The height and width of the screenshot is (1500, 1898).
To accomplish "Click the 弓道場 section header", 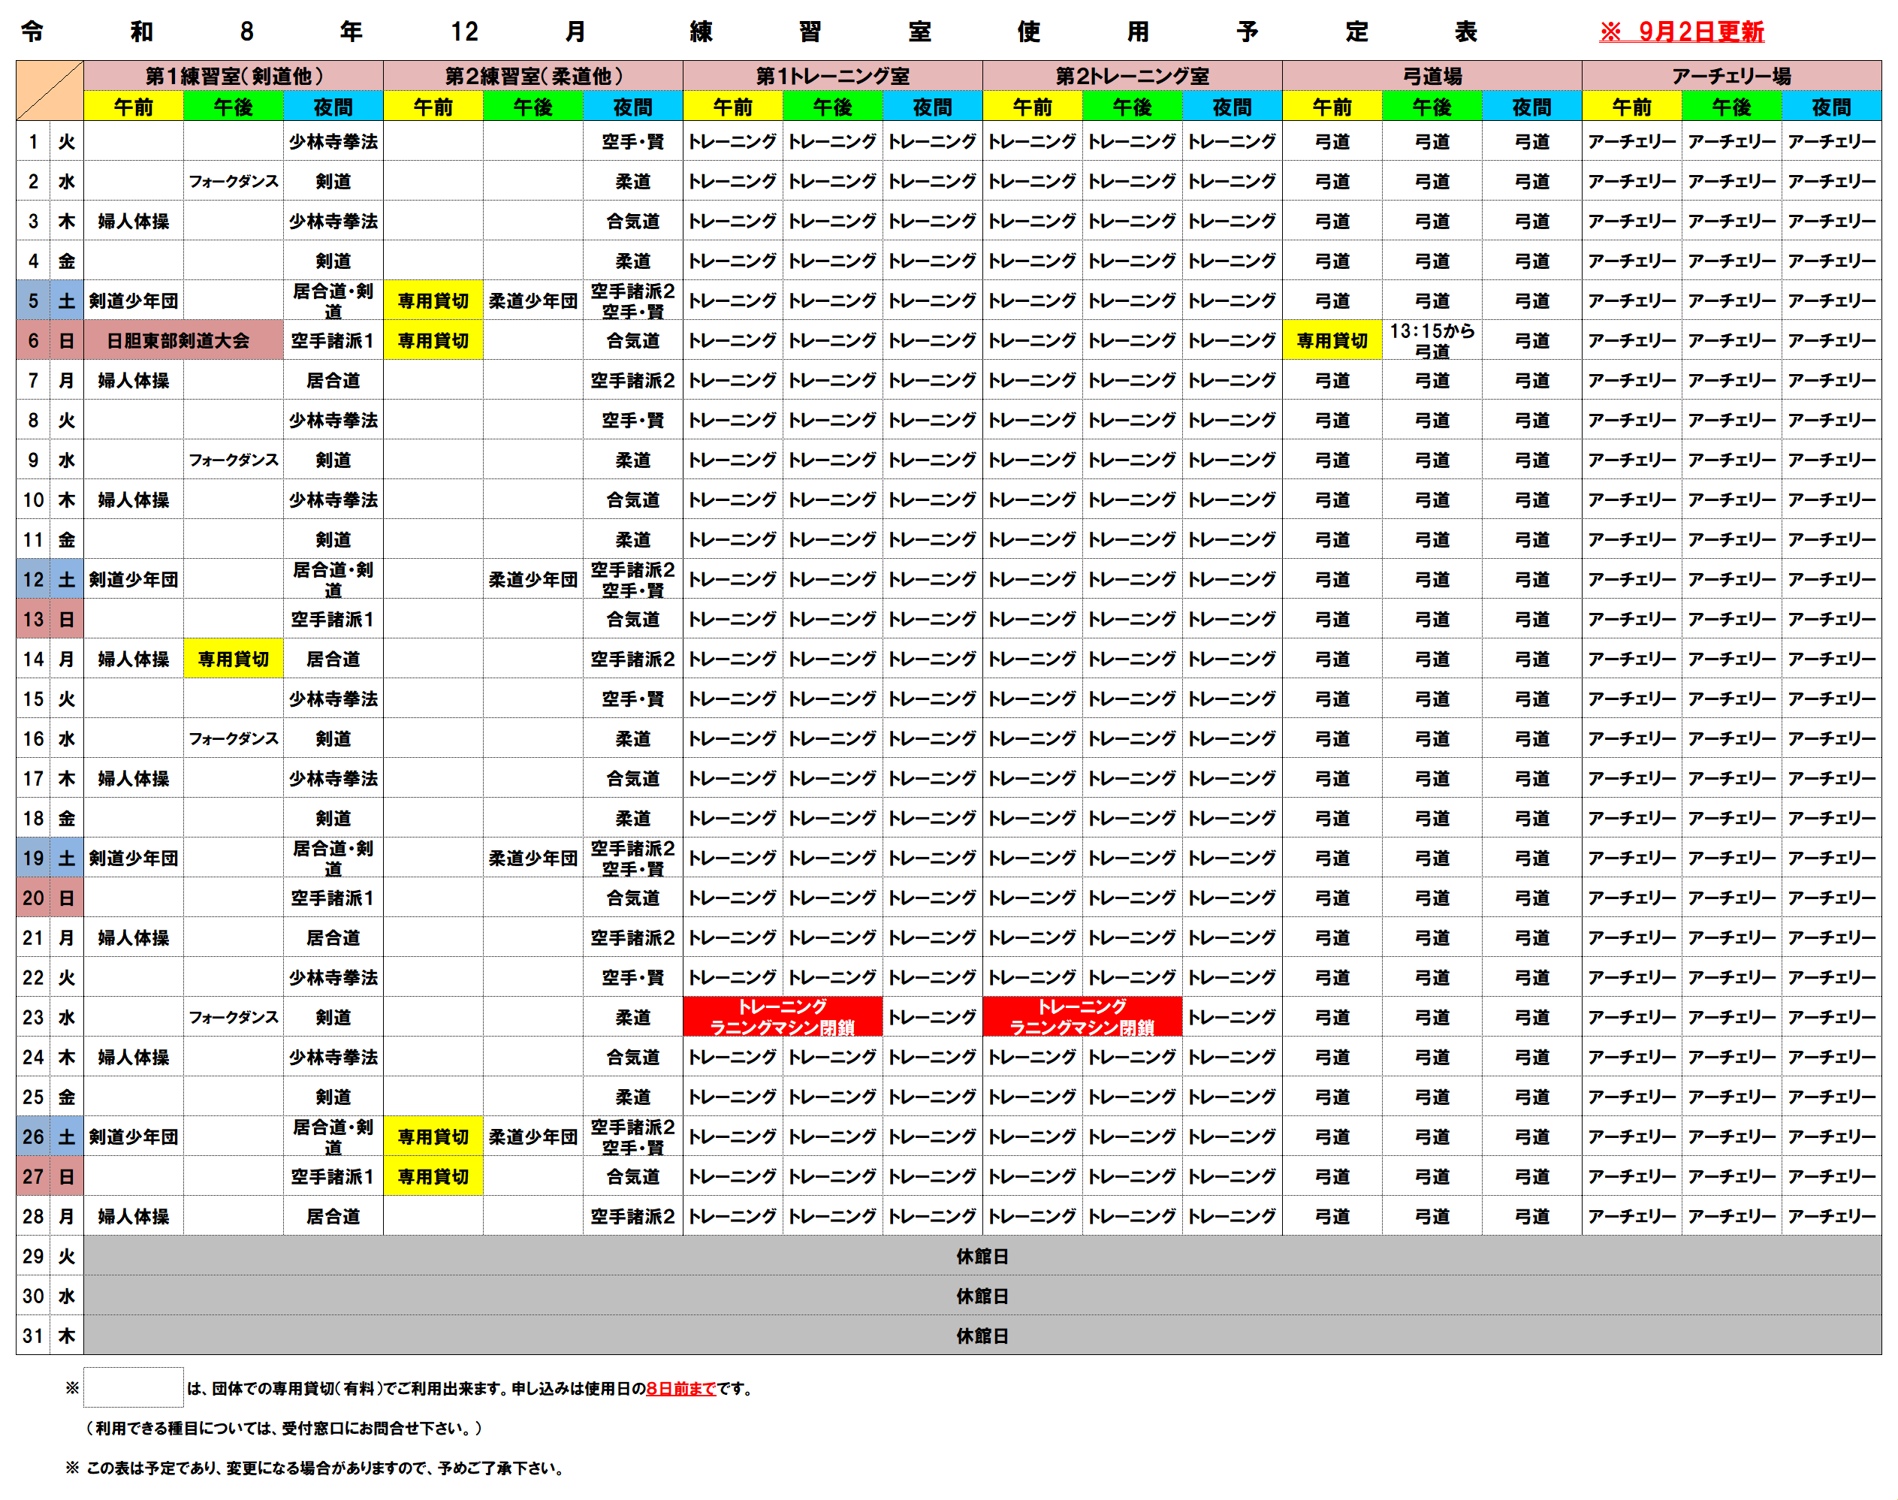I will tap(1432, 76).
